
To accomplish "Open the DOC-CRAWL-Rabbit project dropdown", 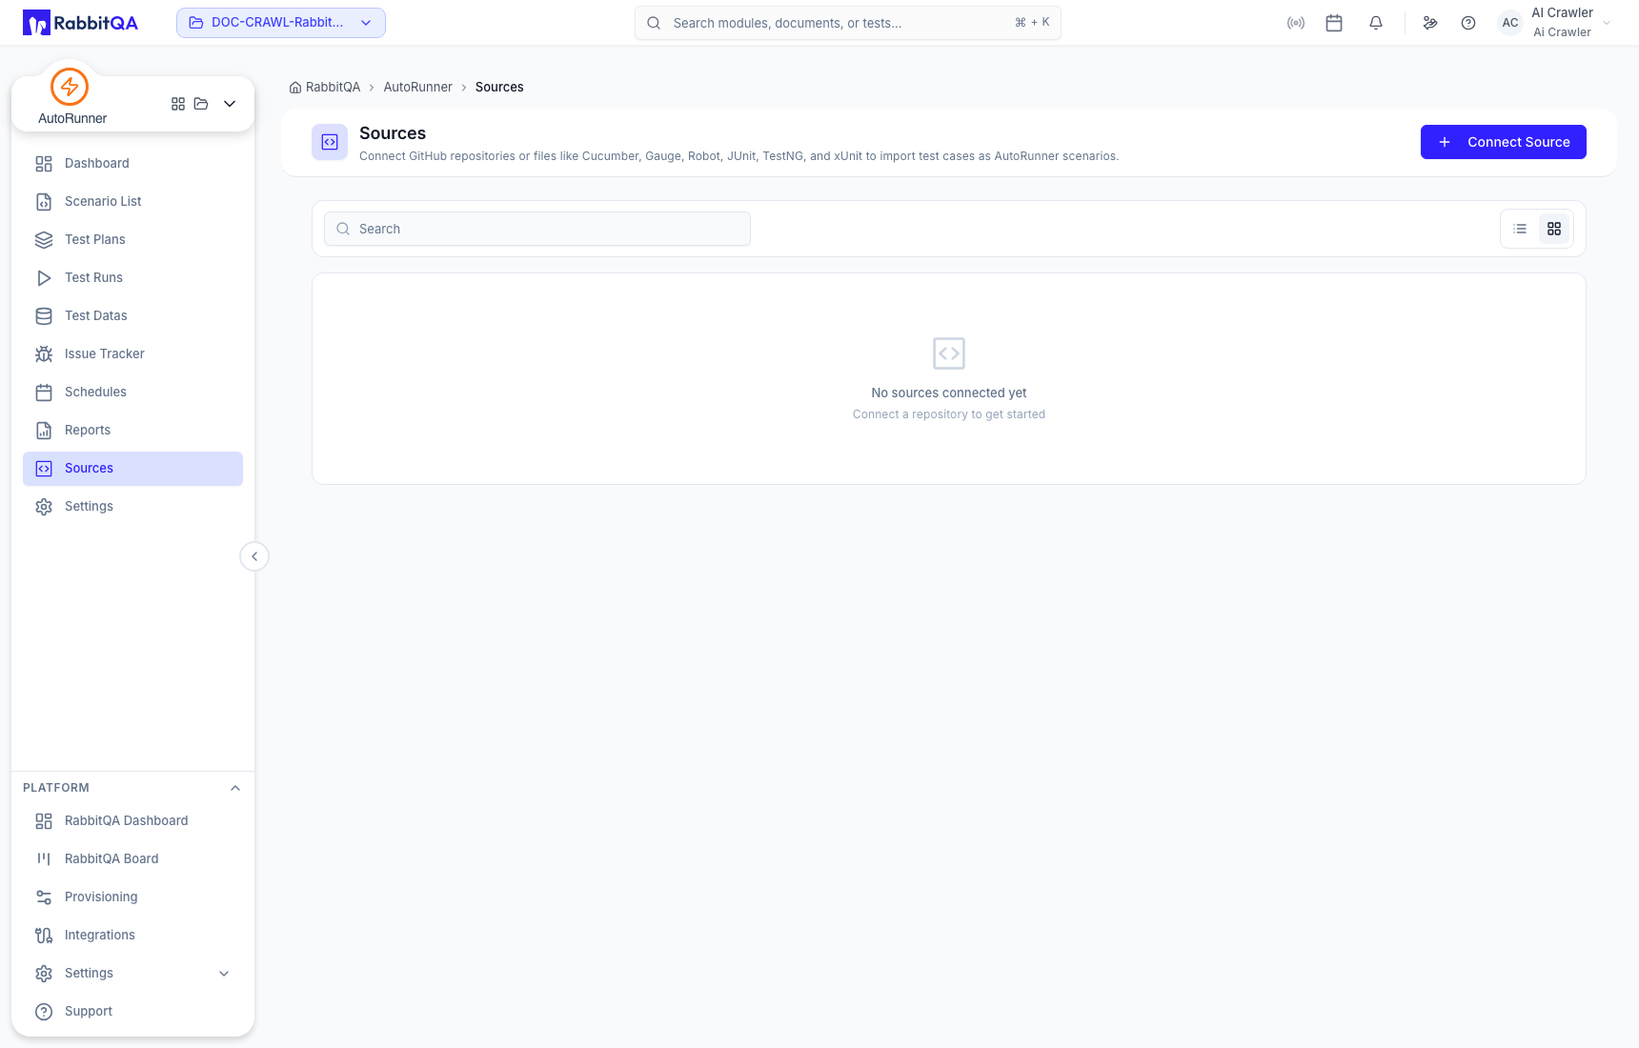I will point(281,23).
